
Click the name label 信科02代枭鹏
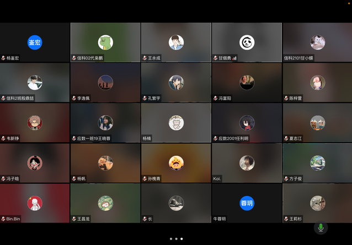[90, 58]
